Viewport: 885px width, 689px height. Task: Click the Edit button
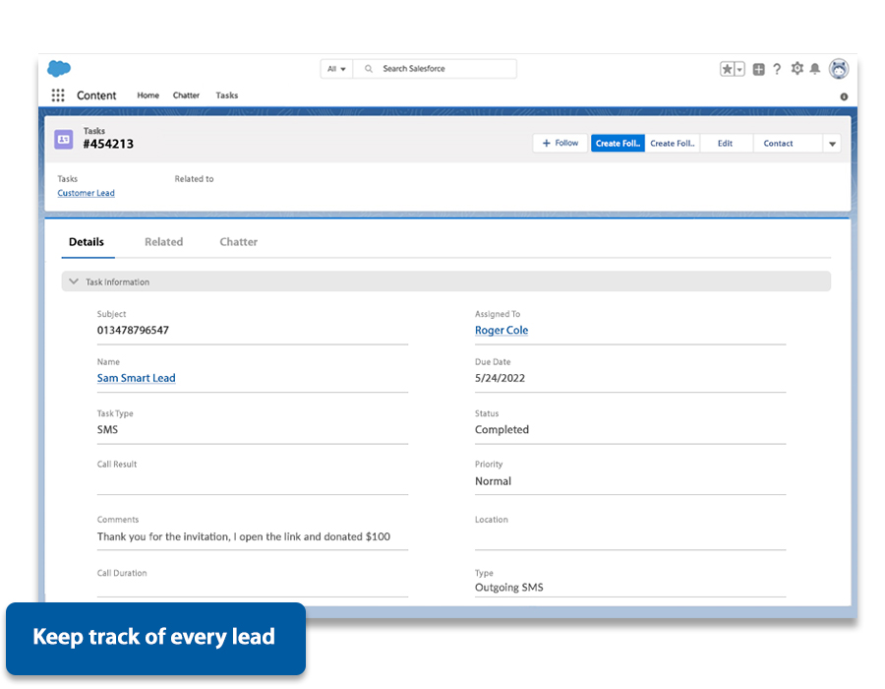point(726,144)
